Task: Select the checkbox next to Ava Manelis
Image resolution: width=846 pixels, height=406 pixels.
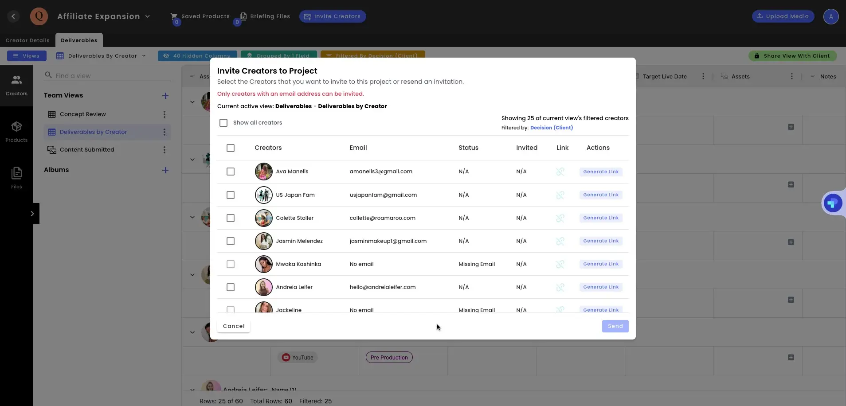Action: (230, 172)
